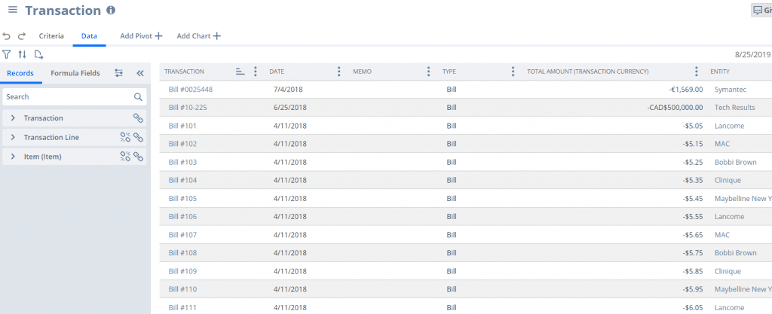772x314 pixels.
Task: Click the export icon
Action: pos(38,54)
